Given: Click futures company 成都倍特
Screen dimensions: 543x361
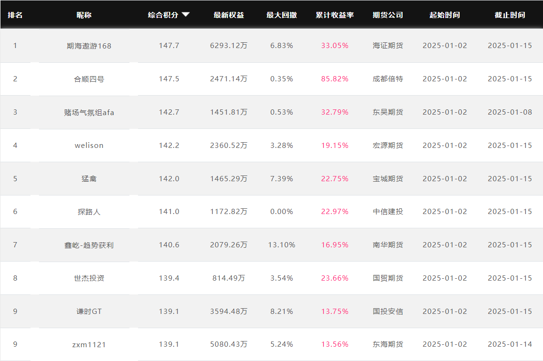Looking at the screenshot, I should [388, 79].
